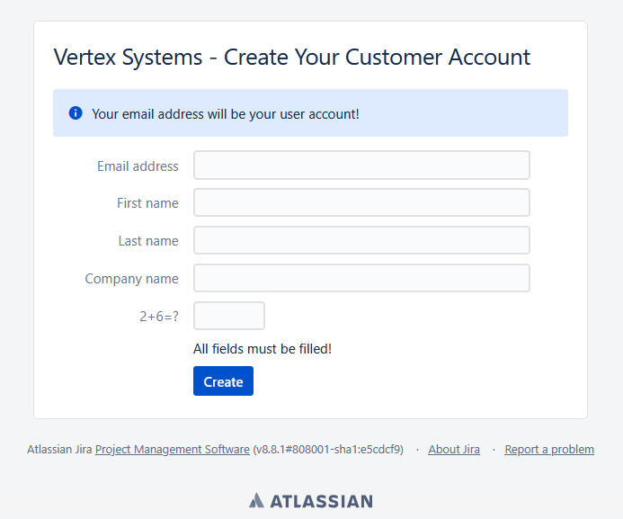Image resolution: width=623 pixels, height=519 pixels.
Task: Click the "Company name" field label
Action: (131, 280)
